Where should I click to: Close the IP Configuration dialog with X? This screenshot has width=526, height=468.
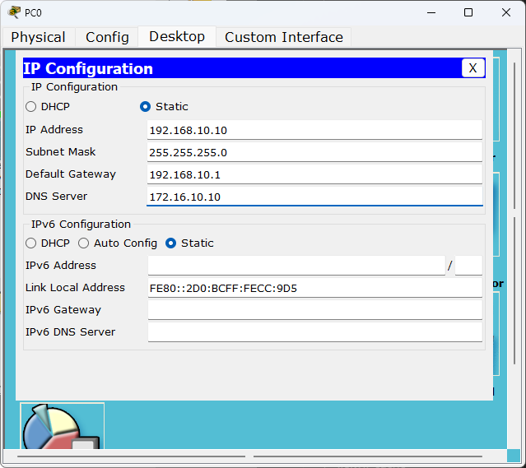pos(472,68)
